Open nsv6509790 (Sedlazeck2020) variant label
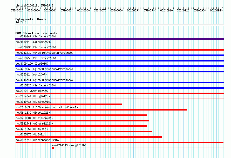Image resolution: width=231 pixels, height=158 pixels. coord(36,47)
